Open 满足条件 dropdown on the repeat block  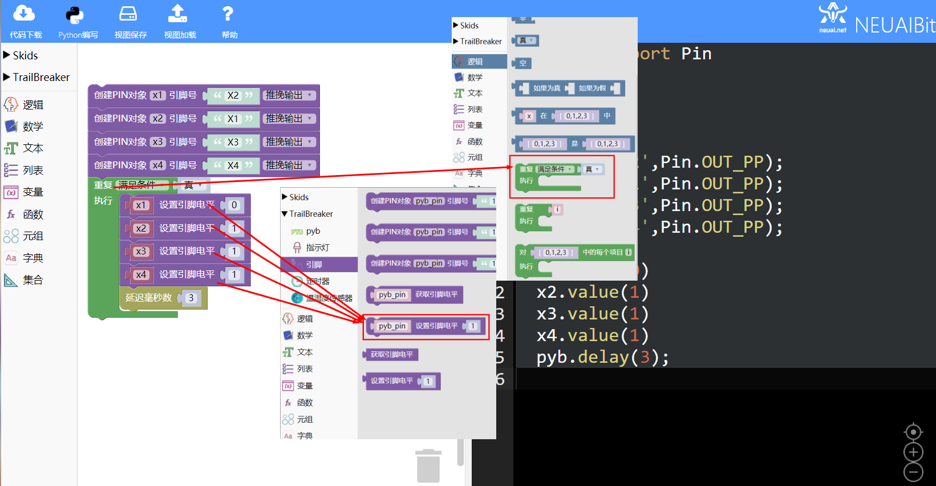point(143,185)
